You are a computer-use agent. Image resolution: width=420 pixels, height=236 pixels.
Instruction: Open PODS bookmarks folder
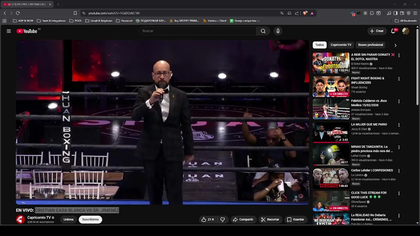click(75, 21)
